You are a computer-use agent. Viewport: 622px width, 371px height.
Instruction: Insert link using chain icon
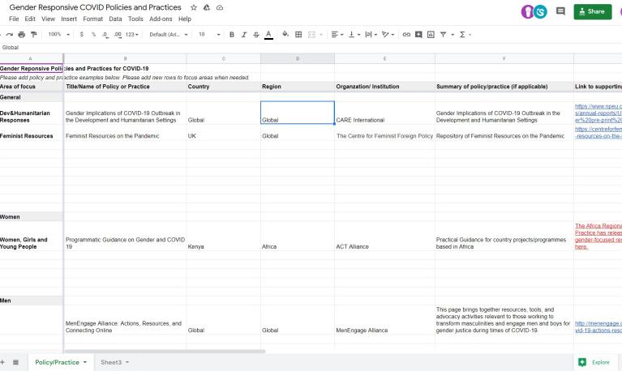click(406, 35)
